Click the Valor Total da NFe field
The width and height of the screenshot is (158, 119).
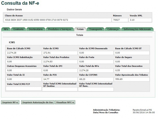point(96,71)
